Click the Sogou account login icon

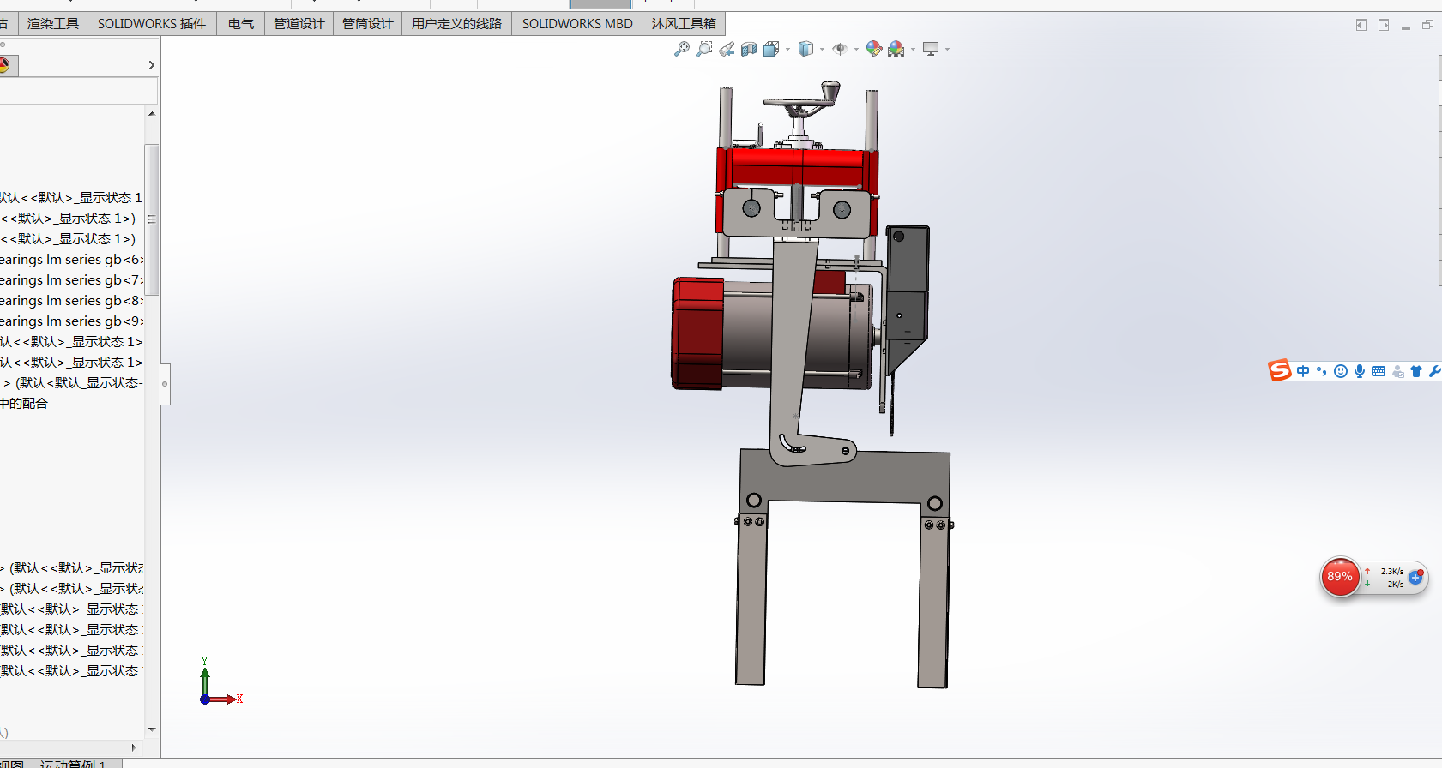click(1398, 371)
